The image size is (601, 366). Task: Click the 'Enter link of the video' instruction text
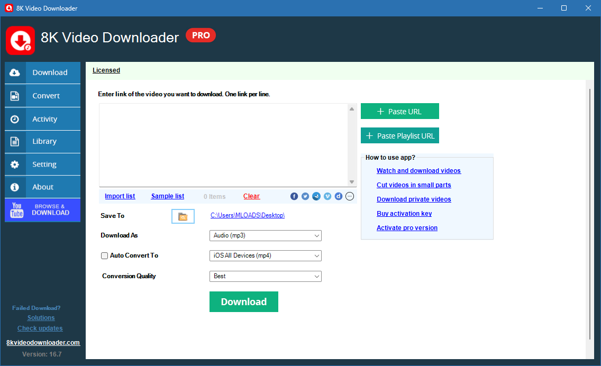tap(184, 94)
